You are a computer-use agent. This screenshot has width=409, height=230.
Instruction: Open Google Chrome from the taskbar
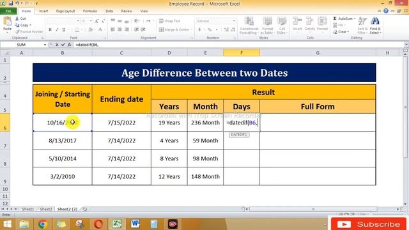pyautogui.click(x=42, y=224)
